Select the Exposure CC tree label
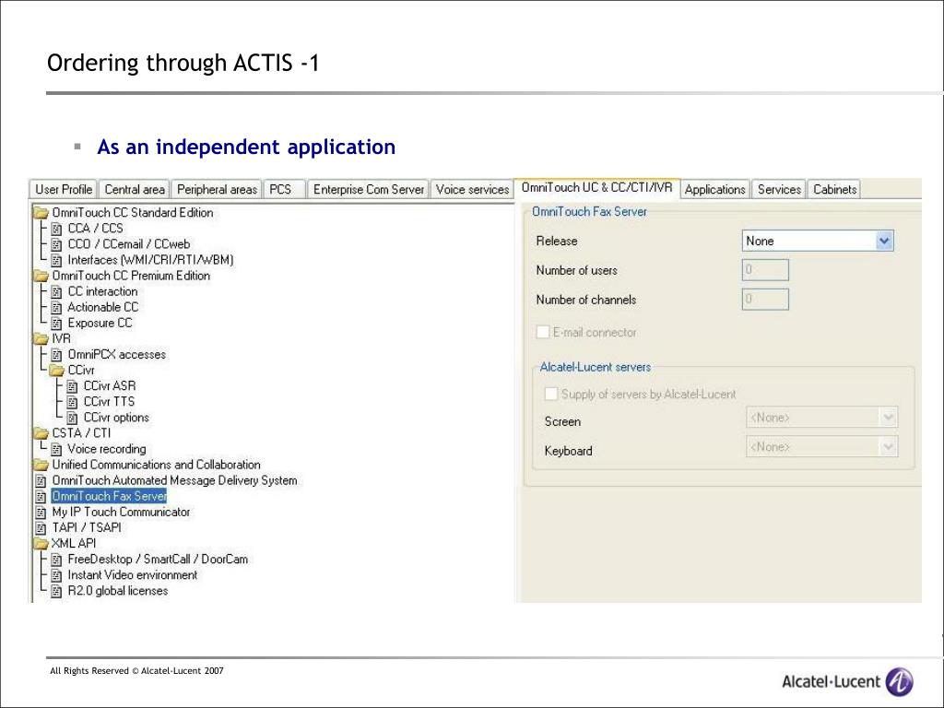 coord(100,323)
